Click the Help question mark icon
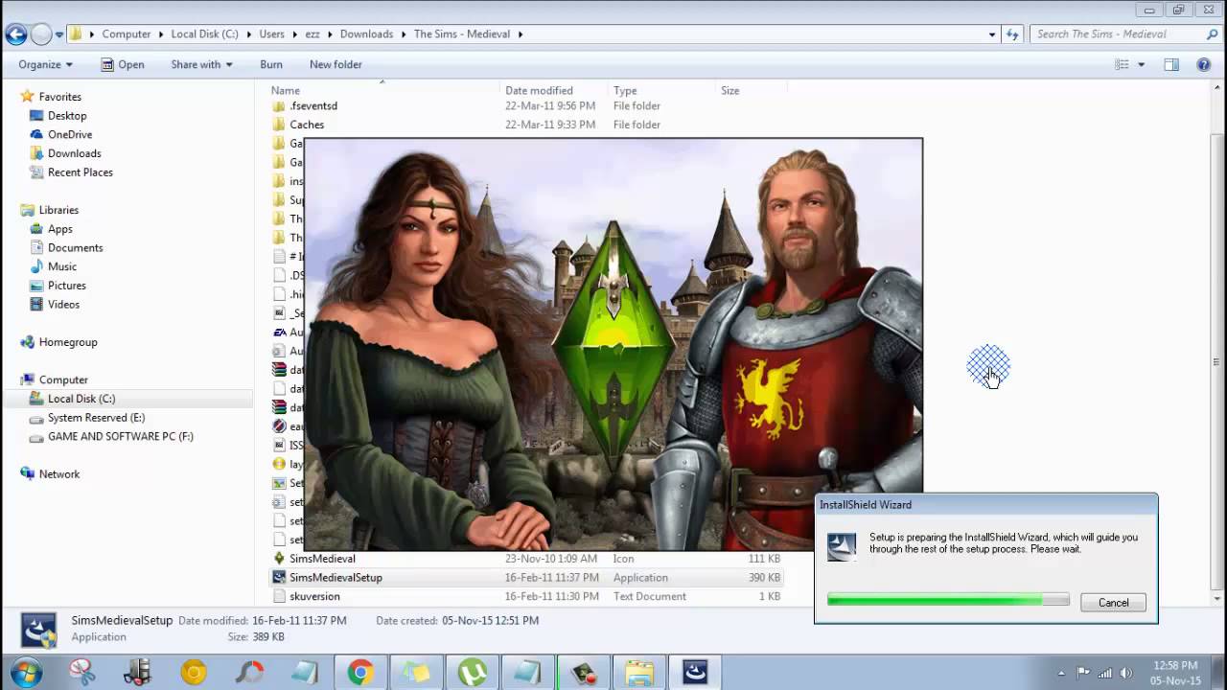1227x690 pixels. (x=1204, y=64)
